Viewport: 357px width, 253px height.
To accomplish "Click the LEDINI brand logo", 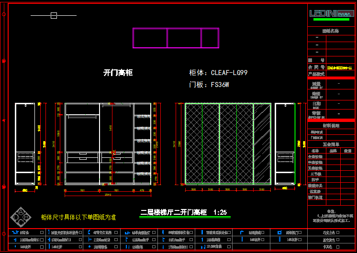I will tap(330, 13).
